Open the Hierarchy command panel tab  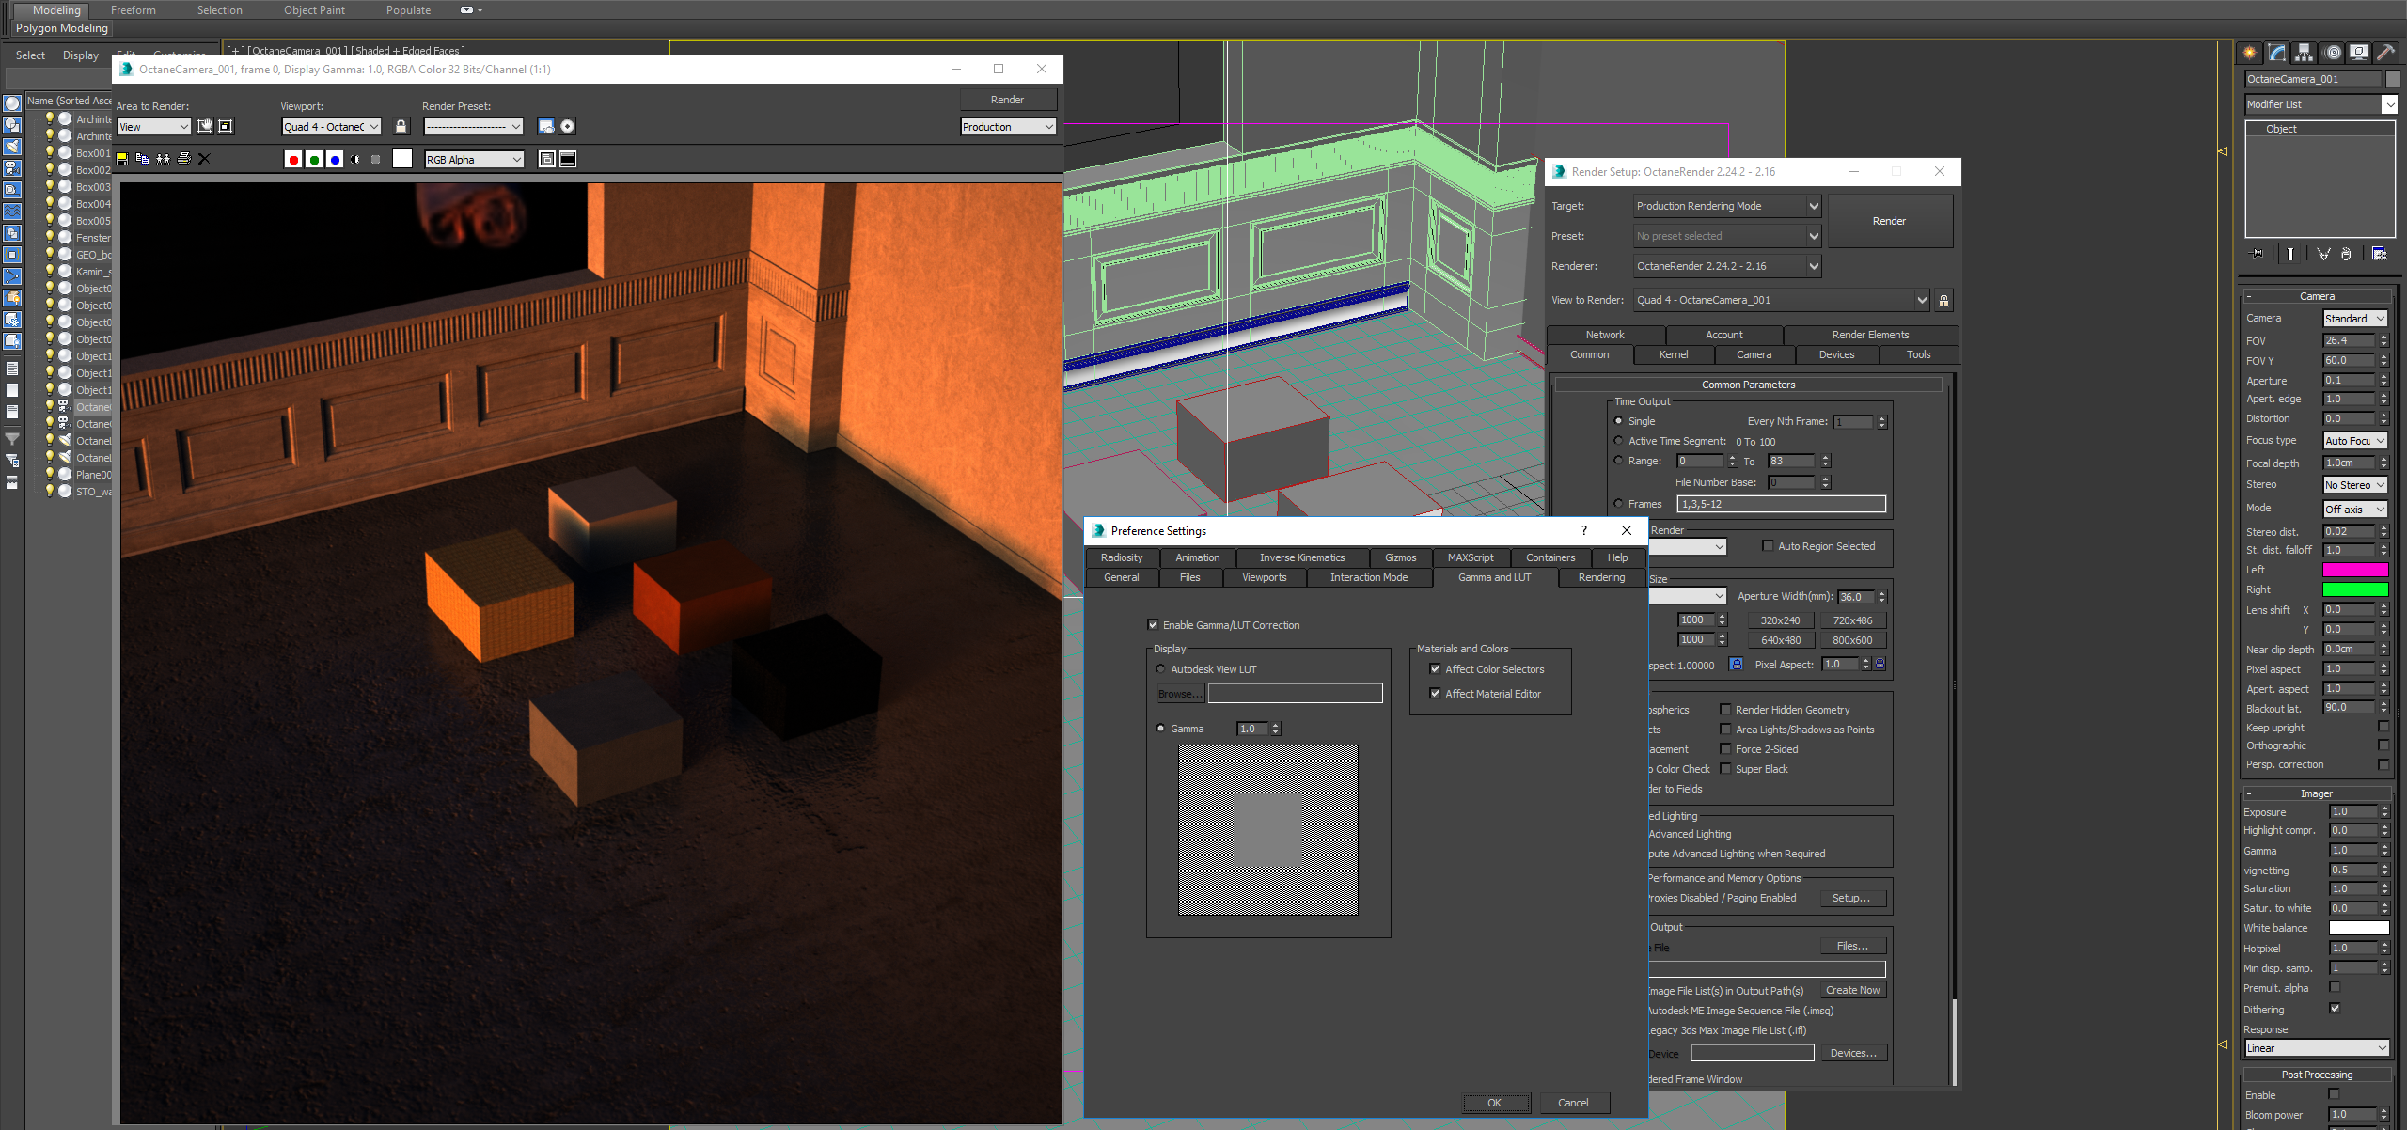tap(2304, 53)
